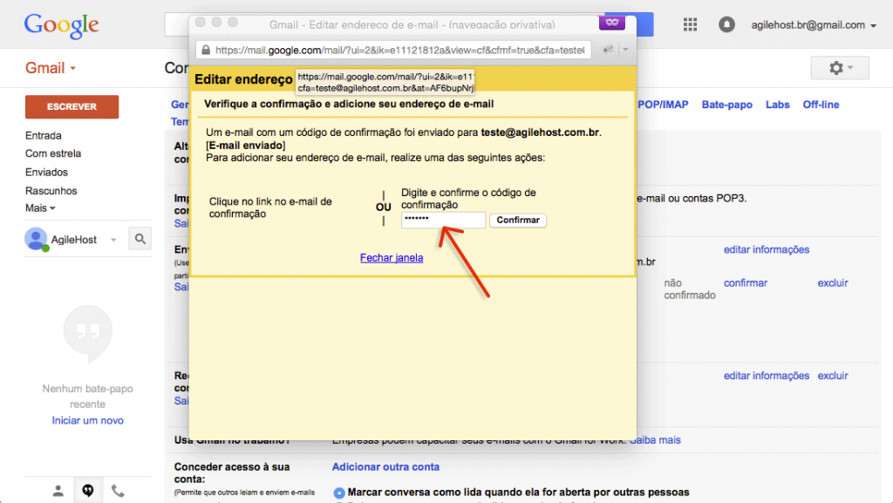Open the Labs tab
The width and height of the screenshot is (893, 503).
click(x=777, y=105)
